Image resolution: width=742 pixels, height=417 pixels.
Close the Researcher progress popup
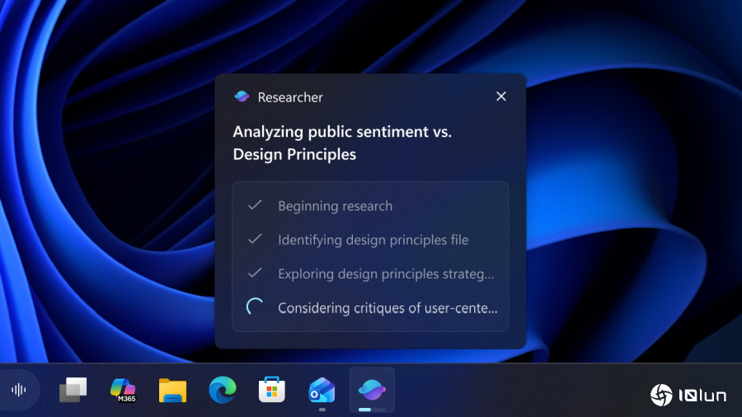point(501,96)
